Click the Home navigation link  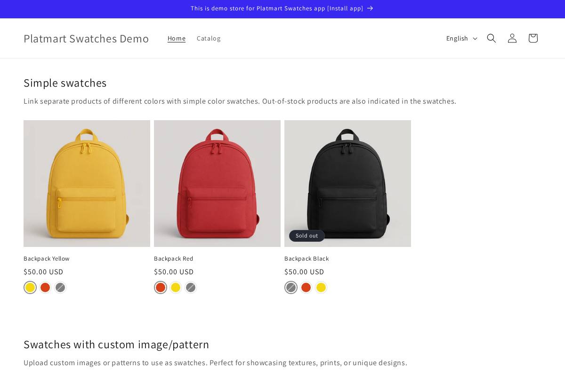pyautogui.click(x=177, y=38)
